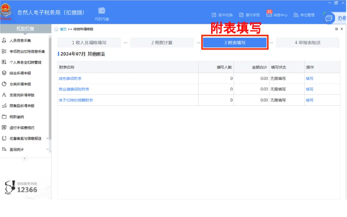
Task: Go to step 1 收入及减除填写
Action: tap(89, 43)
